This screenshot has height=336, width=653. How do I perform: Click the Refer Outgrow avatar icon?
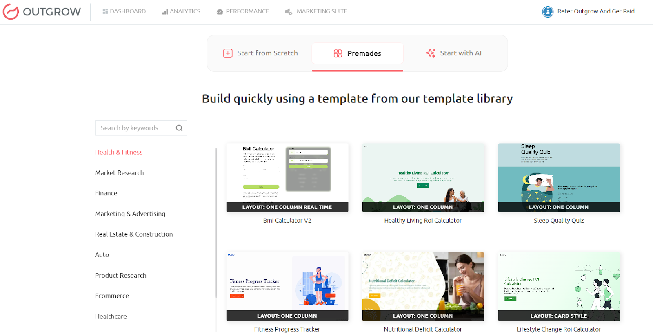click(547, 12)
